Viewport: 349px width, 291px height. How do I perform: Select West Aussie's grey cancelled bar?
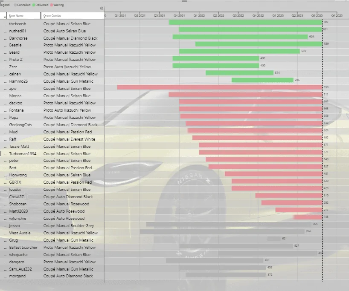(222, 232)
